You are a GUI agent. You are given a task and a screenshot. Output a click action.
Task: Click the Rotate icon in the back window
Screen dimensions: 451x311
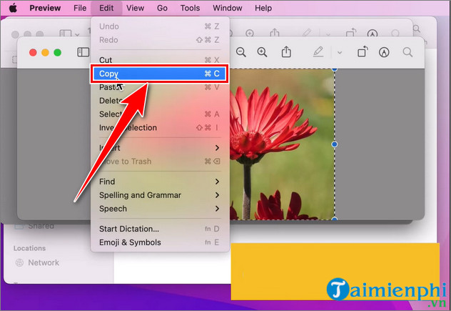(x=351, y=33)
